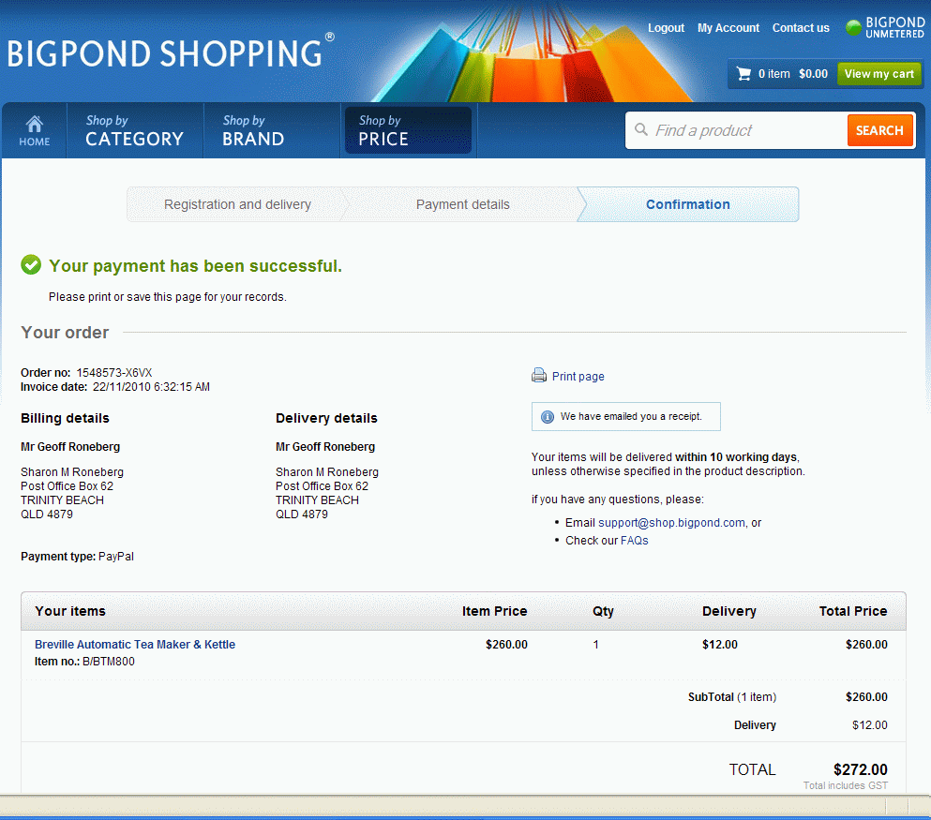
Task: Click the Delivery details heading
Action: [x=326, y=418]
